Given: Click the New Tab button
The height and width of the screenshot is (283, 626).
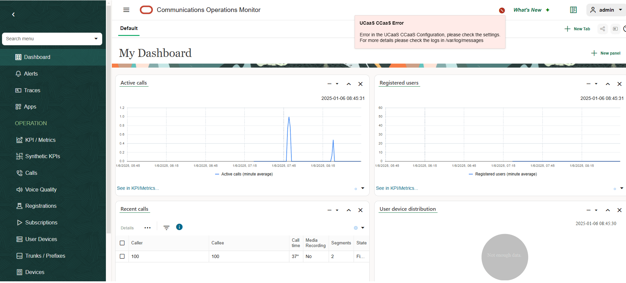Looking at the screenshot, I should pos(577,29).
